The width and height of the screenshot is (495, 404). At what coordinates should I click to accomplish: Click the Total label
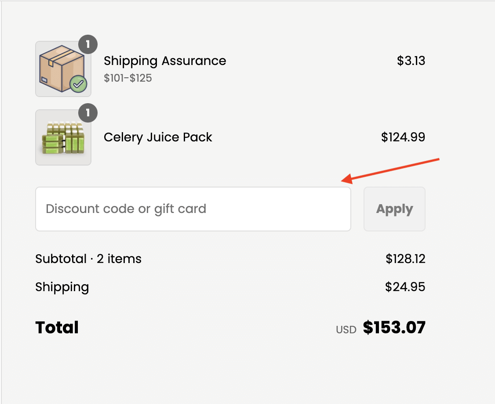tap(57, 327)
